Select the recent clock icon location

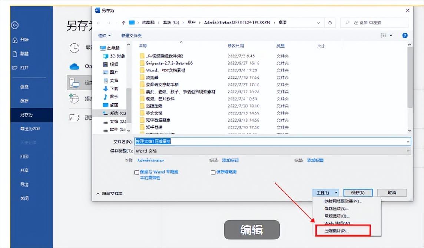pos(74,48)
